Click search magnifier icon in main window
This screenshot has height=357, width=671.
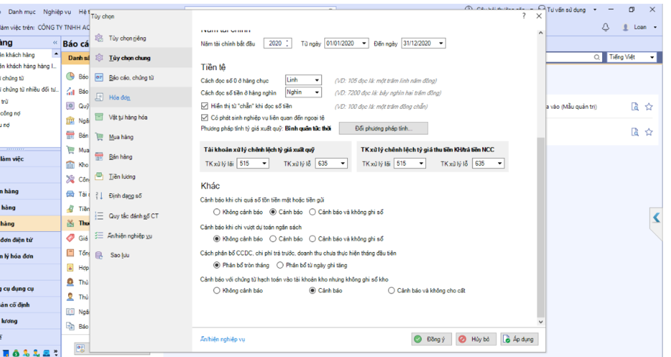click(596, 57)
